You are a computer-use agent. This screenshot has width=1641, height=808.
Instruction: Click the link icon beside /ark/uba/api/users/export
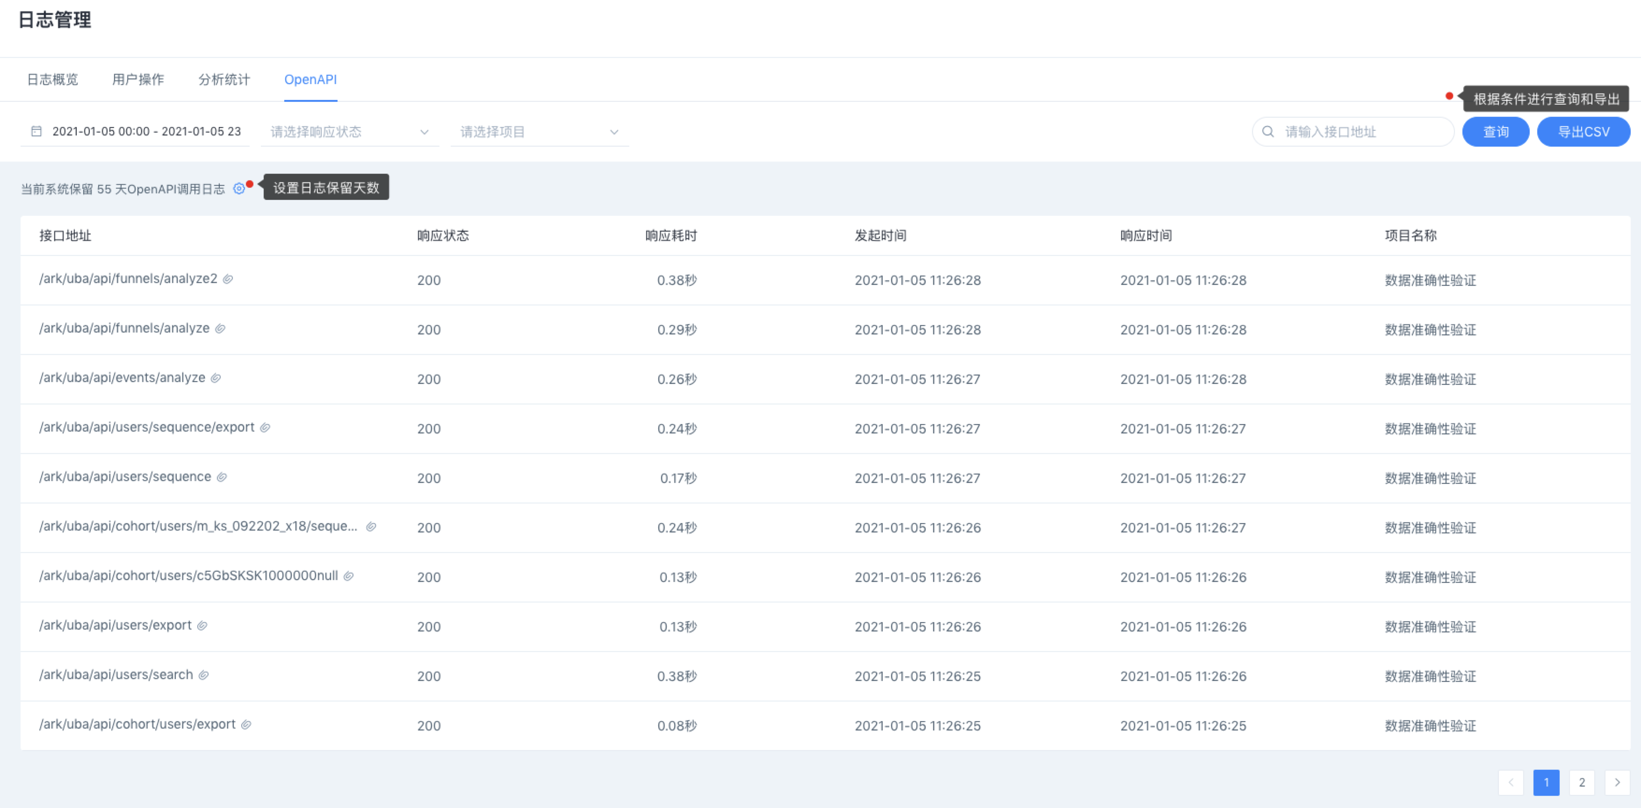tap(202, 626)
